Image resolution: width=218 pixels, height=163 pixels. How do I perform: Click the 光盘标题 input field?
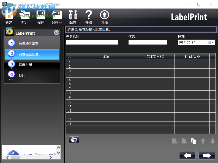(x=92, y=42)
